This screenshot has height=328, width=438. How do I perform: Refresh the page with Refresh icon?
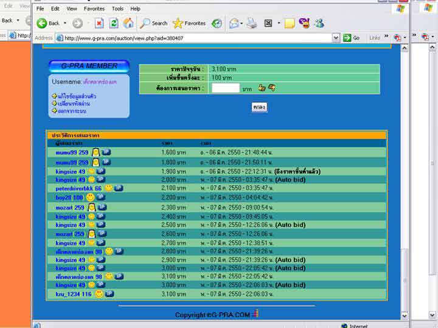pyautogui.click(x=114, y=23)
